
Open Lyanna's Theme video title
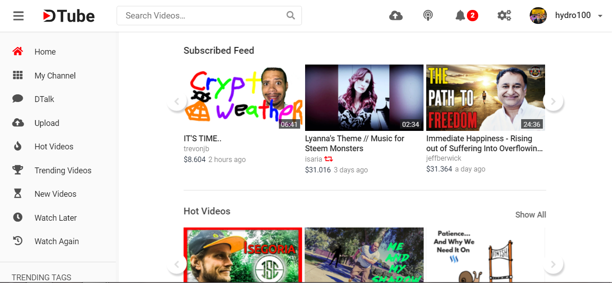click(355, 144)
